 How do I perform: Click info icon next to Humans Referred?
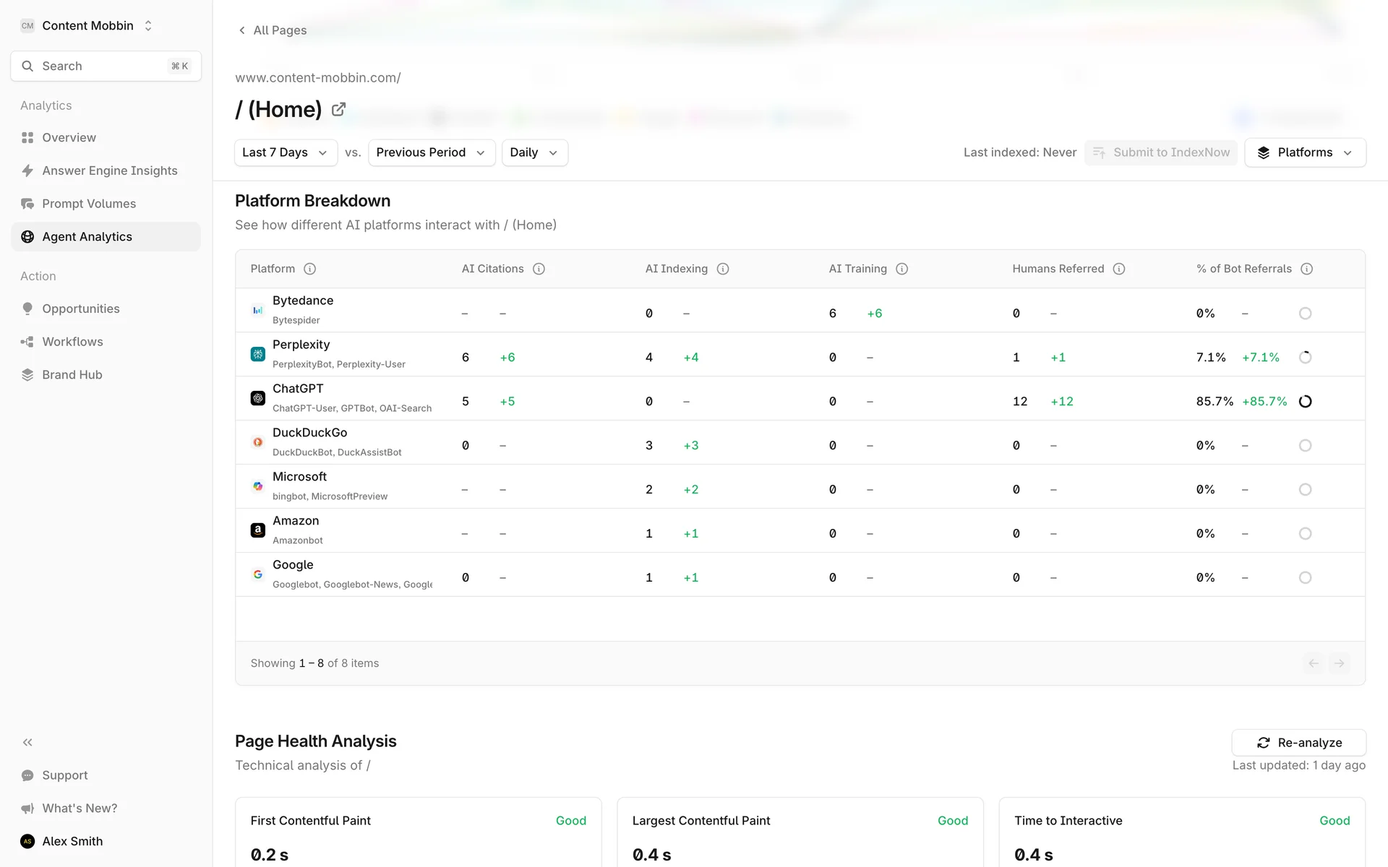tap(1119, 269)
